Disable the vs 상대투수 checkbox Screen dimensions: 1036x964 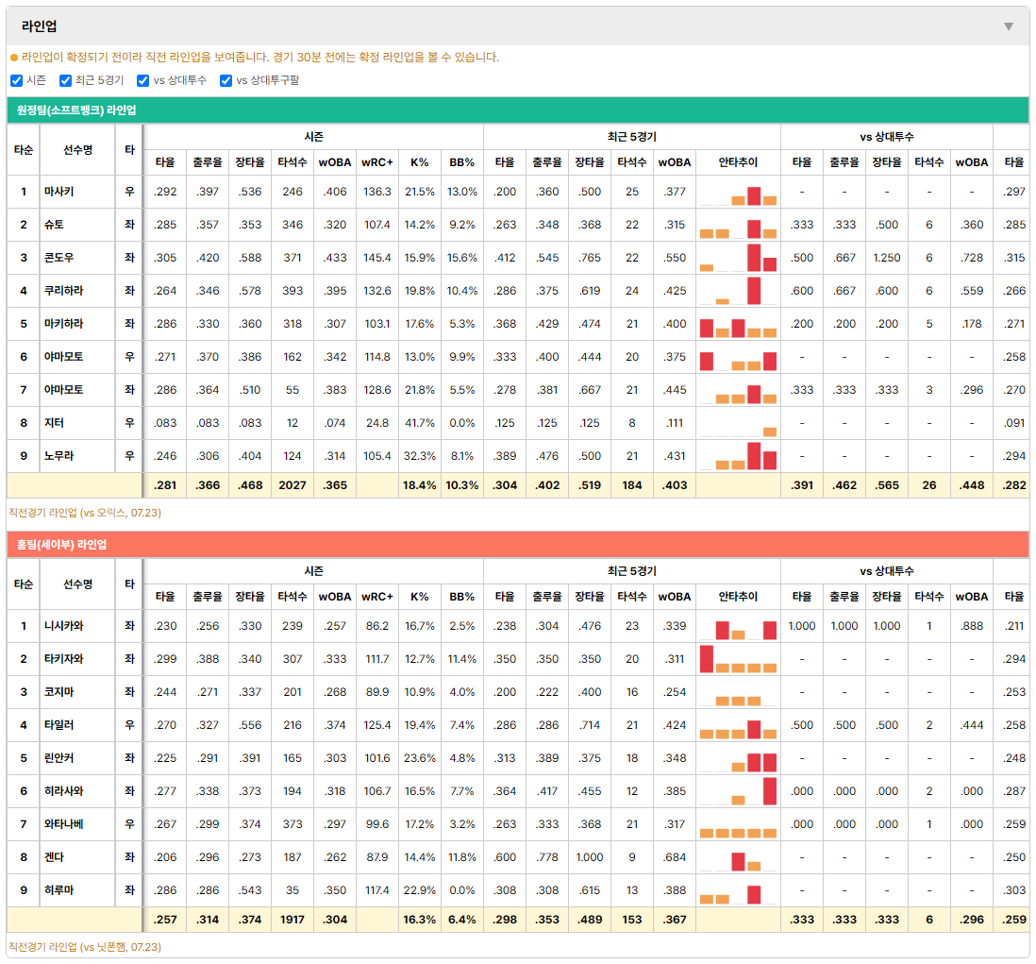point(142,80)
